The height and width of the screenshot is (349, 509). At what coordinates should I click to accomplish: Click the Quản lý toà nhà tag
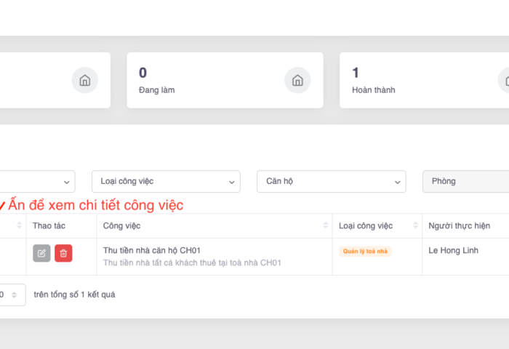click(365, 252)
